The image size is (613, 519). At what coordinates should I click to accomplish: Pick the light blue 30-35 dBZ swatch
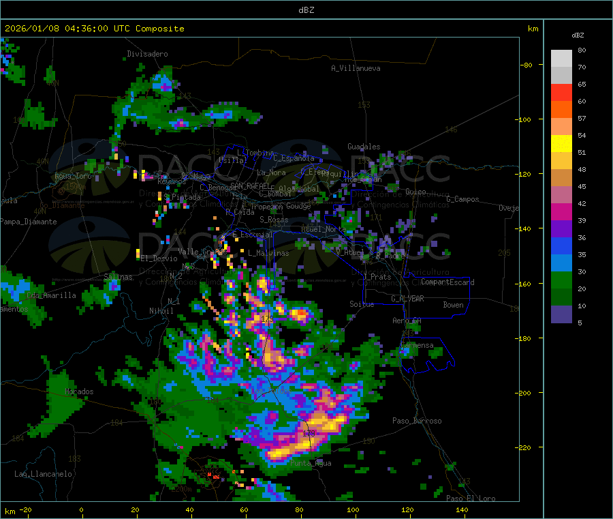[x=561, y=263]
